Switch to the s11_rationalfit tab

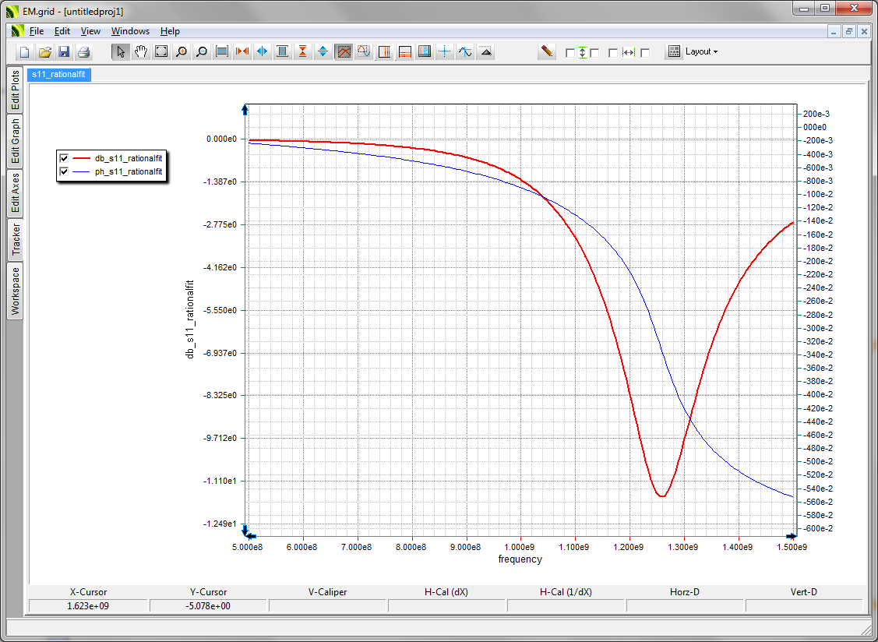[x=59, y=74]
